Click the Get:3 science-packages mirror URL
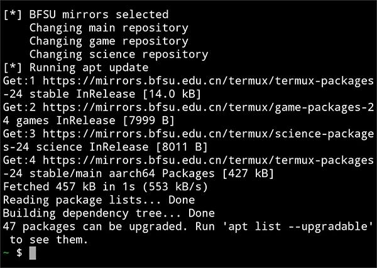Image resolution: width=377 pixels, height=268 pixels. tap(208, 134)
